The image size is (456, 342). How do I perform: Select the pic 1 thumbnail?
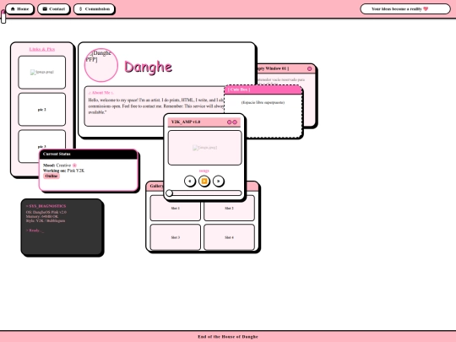pyautogui.click(x=42, y=109)
